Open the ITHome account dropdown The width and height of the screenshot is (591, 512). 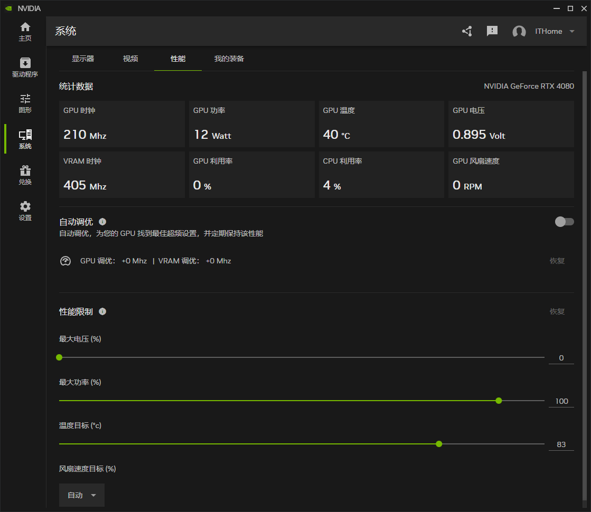pyautogui.click(x=555, y=31)
